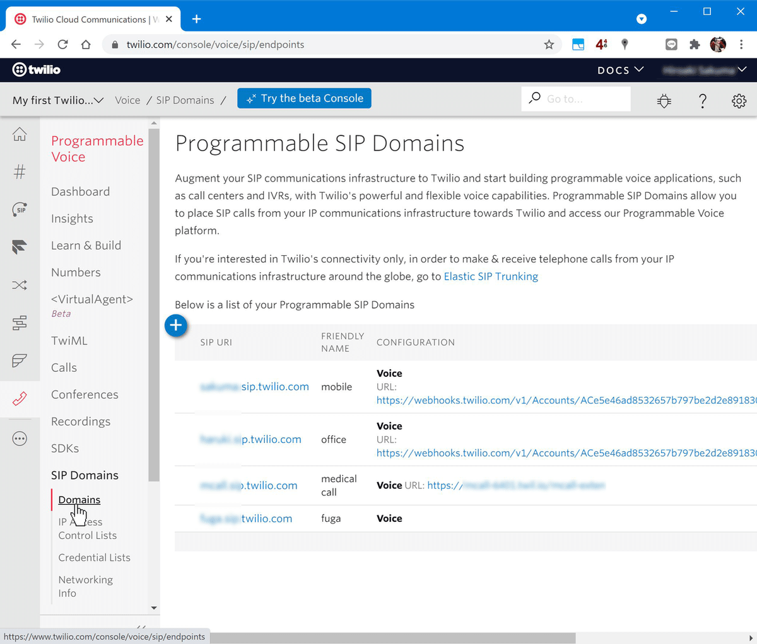The width and height of the screenshot is (757, 644).
Task: Expand the DOCS dropdown
Action: (620, 70)
